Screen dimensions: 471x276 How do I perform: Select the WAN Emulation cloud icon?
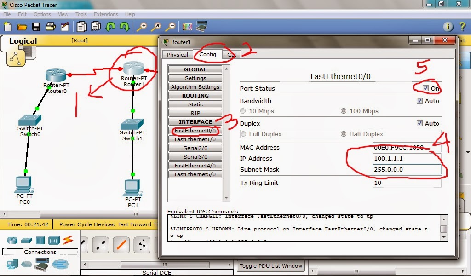(x=26, y=264)
